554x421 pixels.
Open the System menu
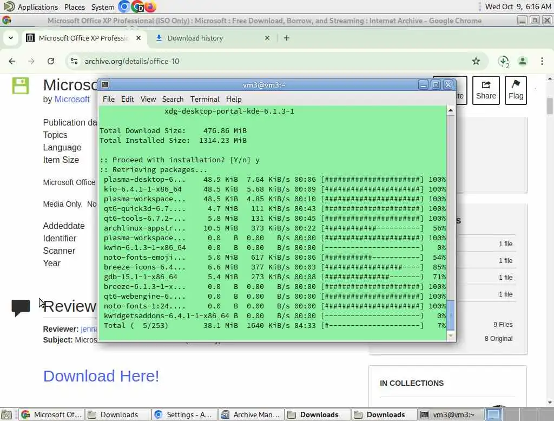coord(102,7)
